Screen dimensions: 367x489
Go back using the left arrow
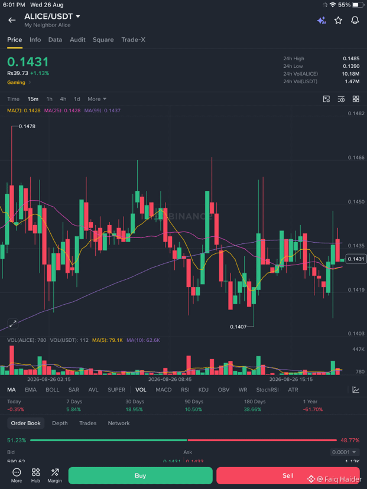(x=12, y=20)
